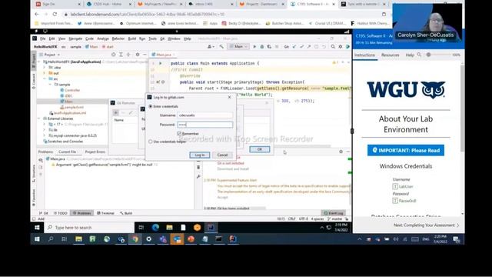Click the inner Windows Start button

click(37, 228)
